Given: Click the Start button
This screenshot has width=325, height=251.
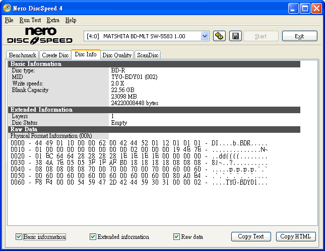Looking at the screenshot, I should tap(261, 36).
